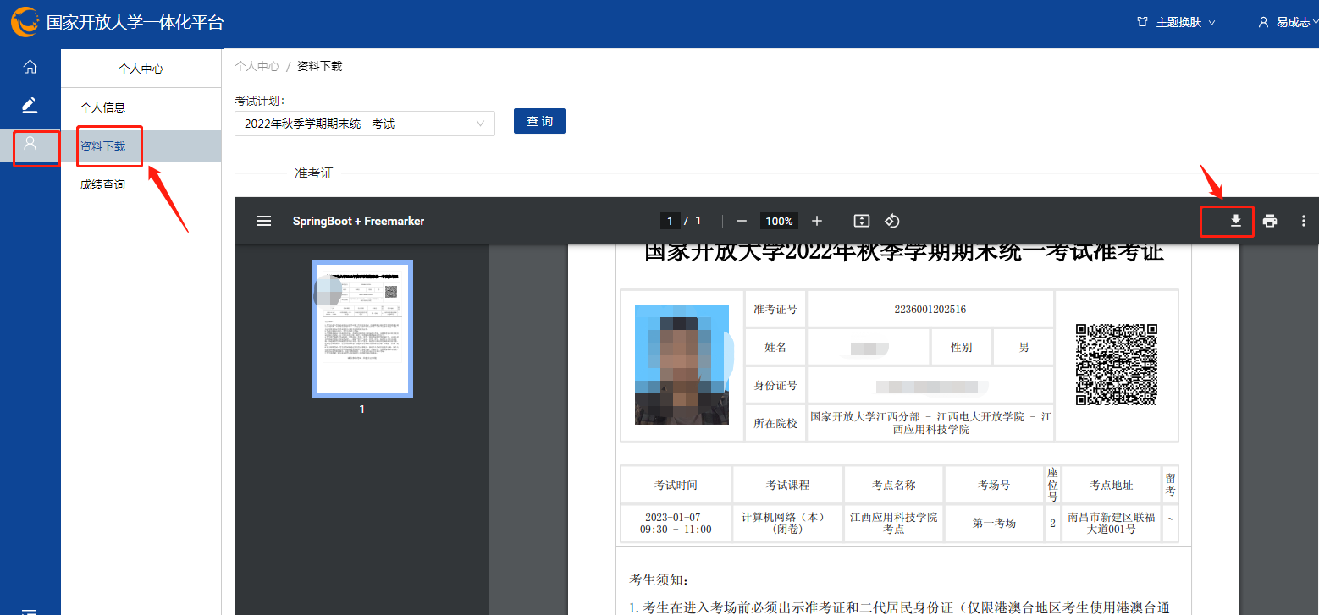This screenshot has width=1319, height=615.
Task: Zoom out the PDF with minus icon
Action: 742,221
